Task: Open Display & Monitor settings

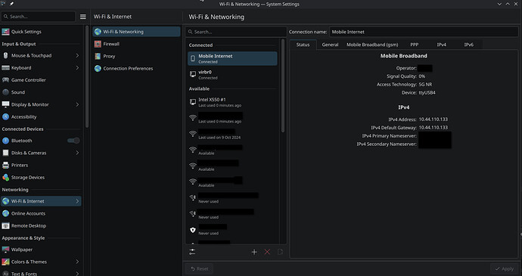Action: (41, 104)
